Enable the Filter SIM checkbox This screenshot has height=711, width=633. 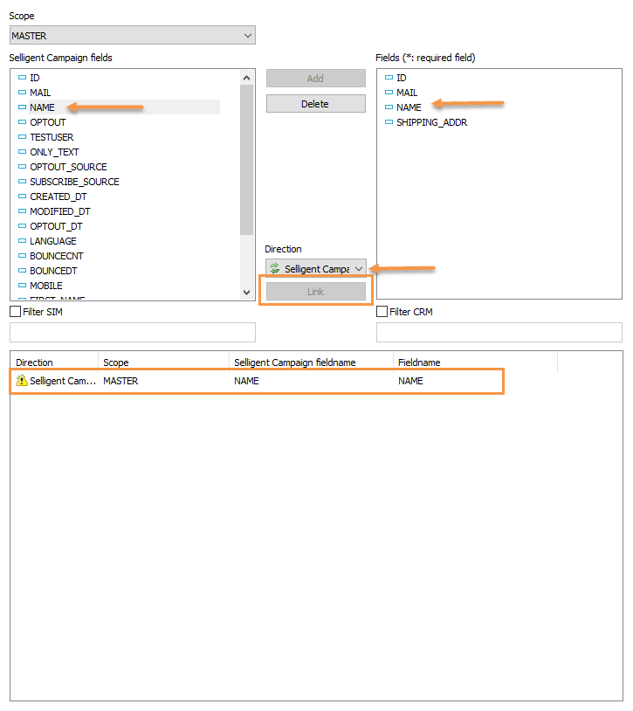tap(16, 312)
